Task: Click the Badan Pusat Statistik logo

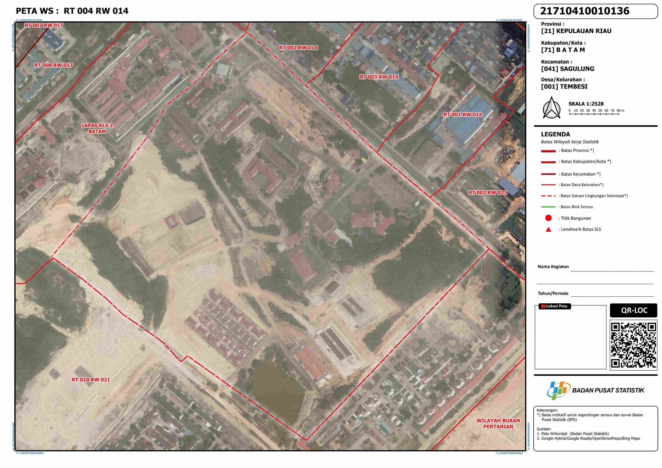Action: [x=558, y=390]
